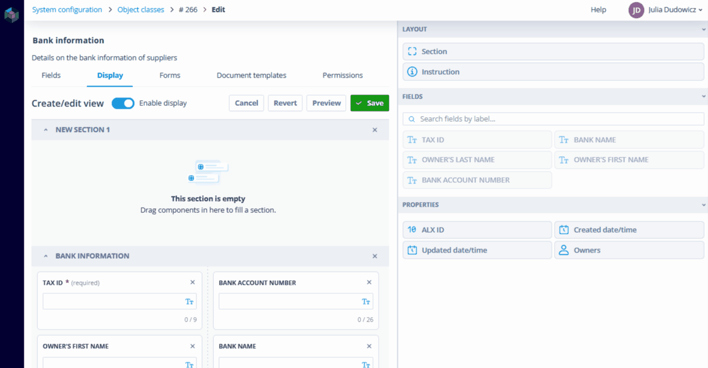
Task: Click the ALX ID number icon
Action: (412, 230)
